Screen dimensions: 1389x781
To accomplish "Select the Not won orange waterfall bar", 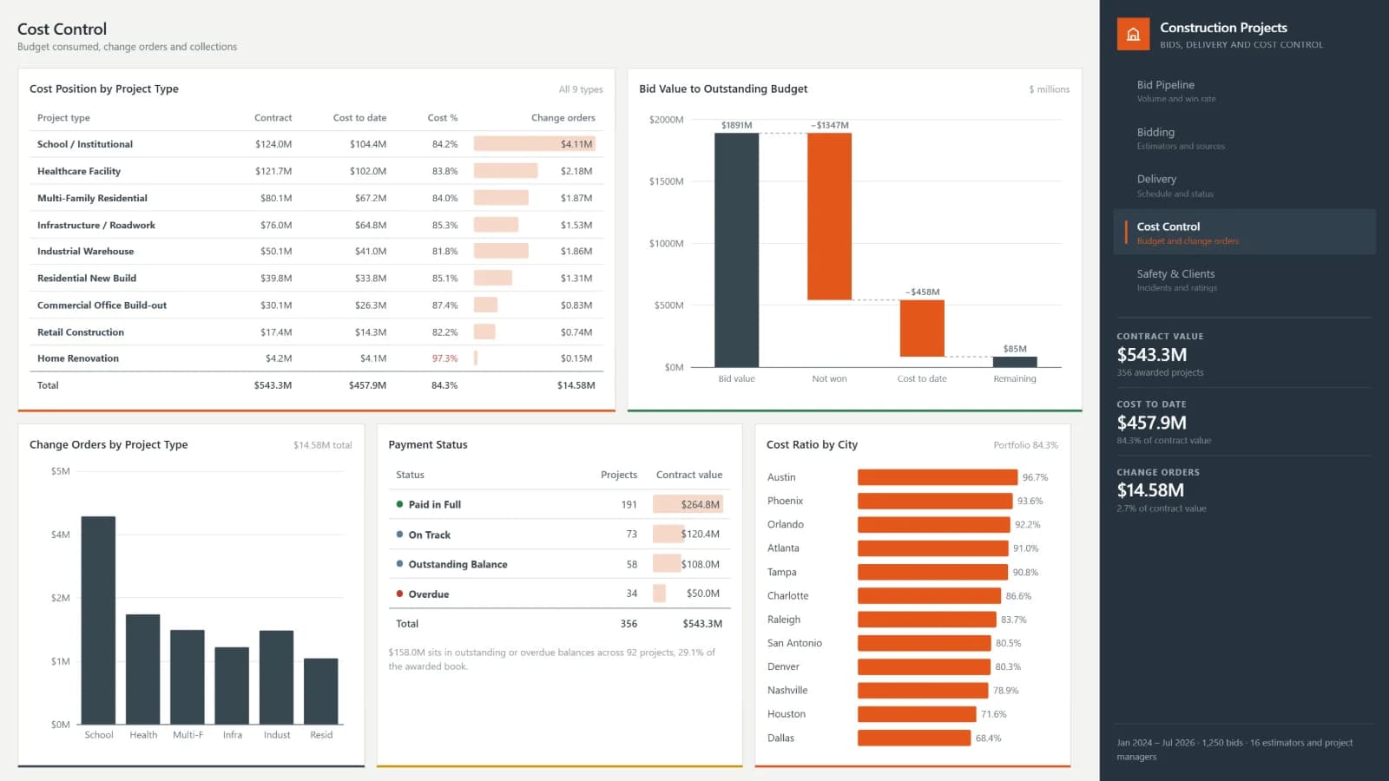I will pyautogui.click(x=829, y=216).
